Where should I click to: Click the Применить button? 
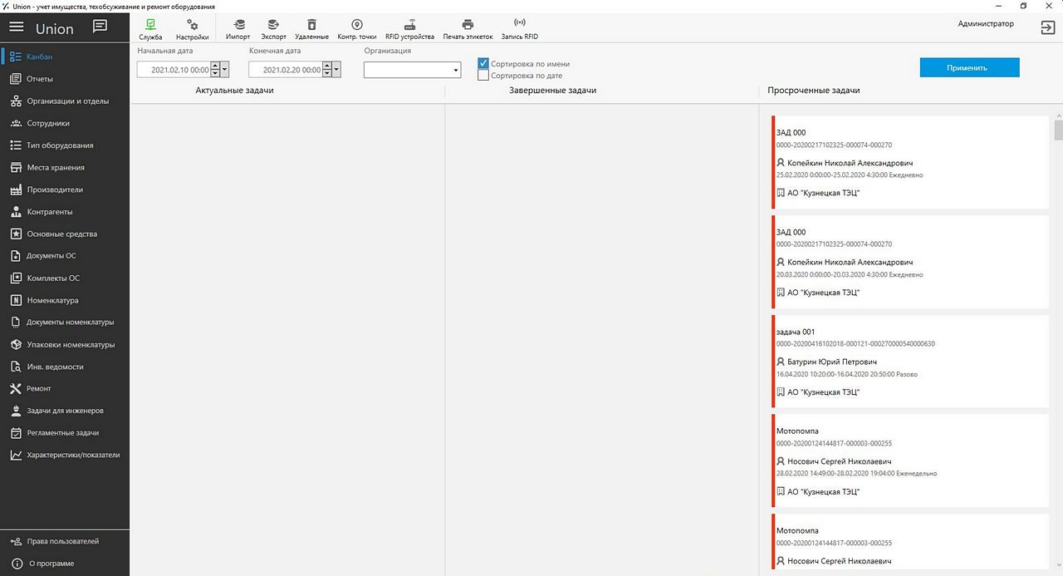tap(969, 67)
